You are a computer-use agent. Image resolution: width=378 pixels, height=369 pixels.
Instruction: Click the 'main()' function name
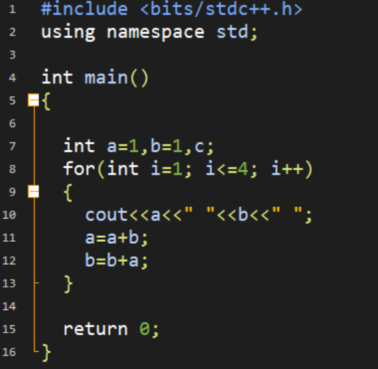point(117,78)
